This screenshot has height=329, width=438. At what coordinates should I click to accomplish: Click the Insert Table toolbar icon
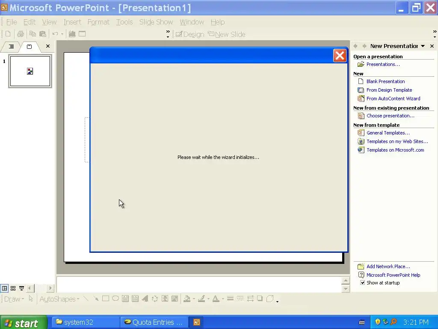82,34
